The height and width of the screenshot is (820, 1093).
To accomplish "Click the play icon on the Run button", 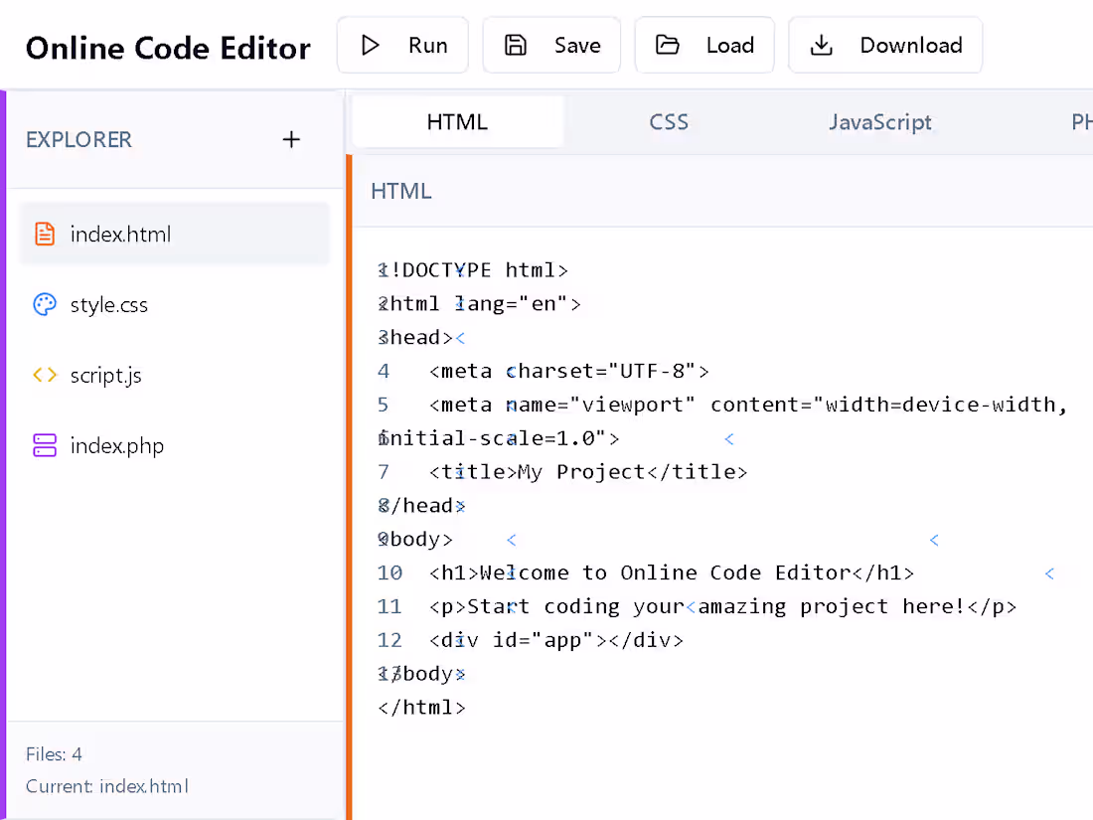I will pyautogui.click(x=372, y=45).
